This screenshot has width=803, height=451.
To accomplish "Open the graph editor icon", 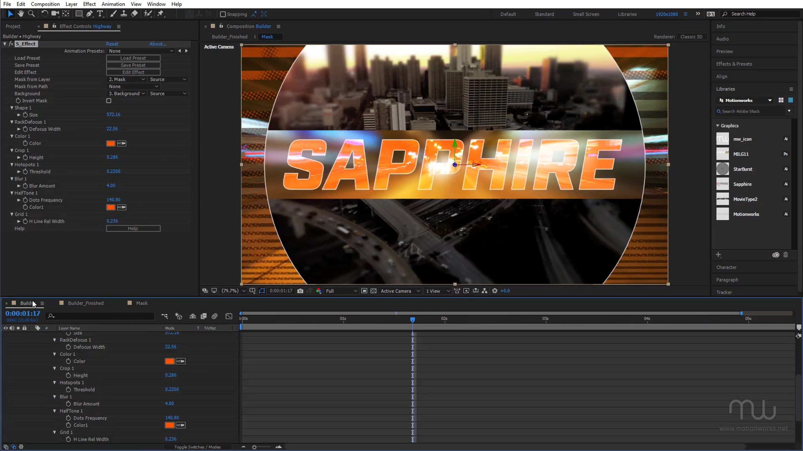I will 229,316.
